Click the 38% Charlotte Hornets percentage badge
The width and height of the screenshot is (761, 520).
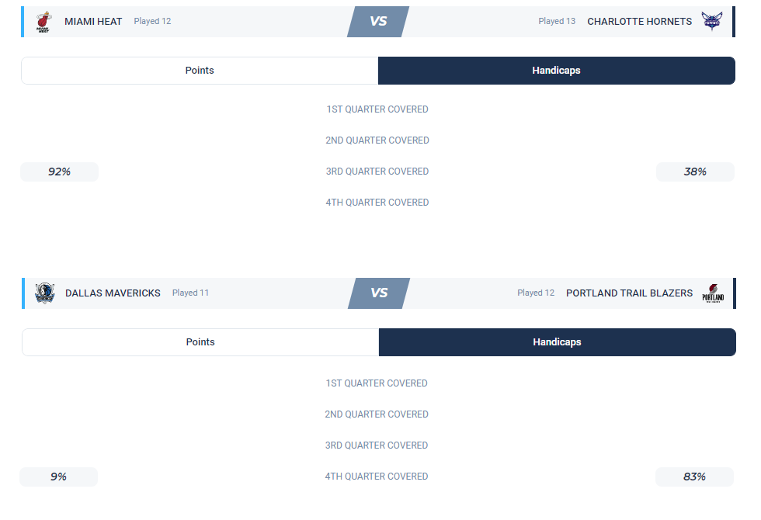[695, 172]
